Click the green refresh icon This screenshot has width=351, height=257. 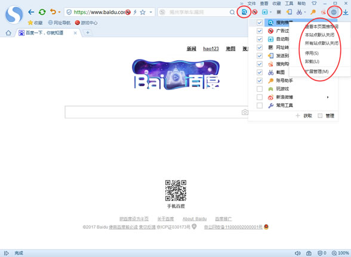pos(42,12)
